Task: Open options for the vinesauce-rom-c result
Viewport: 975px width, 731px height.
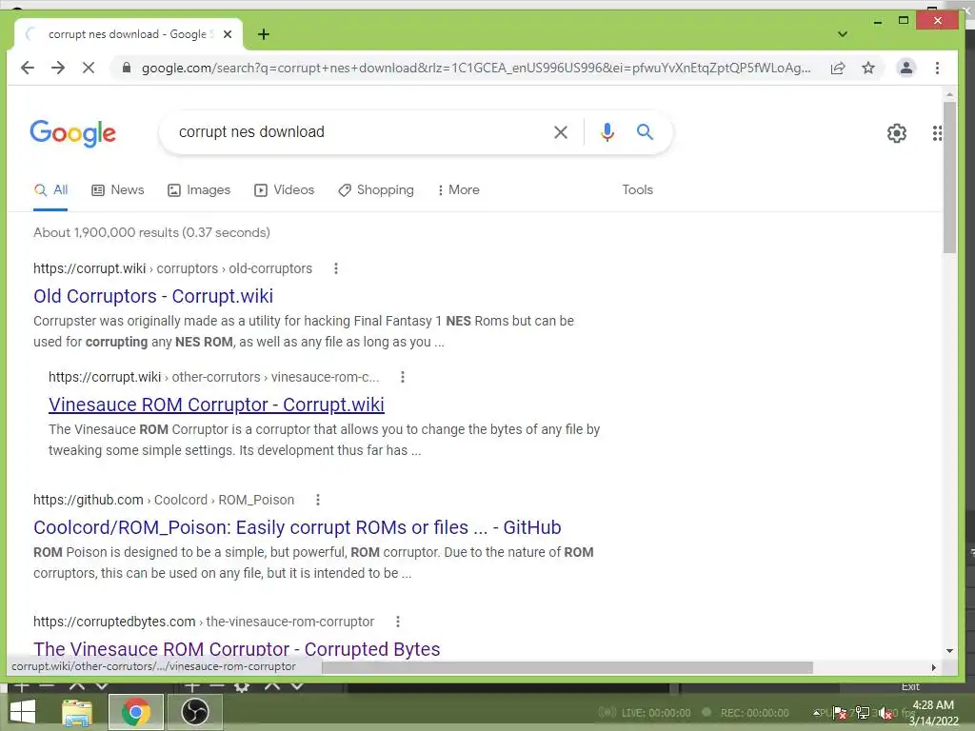Action: 403,377
